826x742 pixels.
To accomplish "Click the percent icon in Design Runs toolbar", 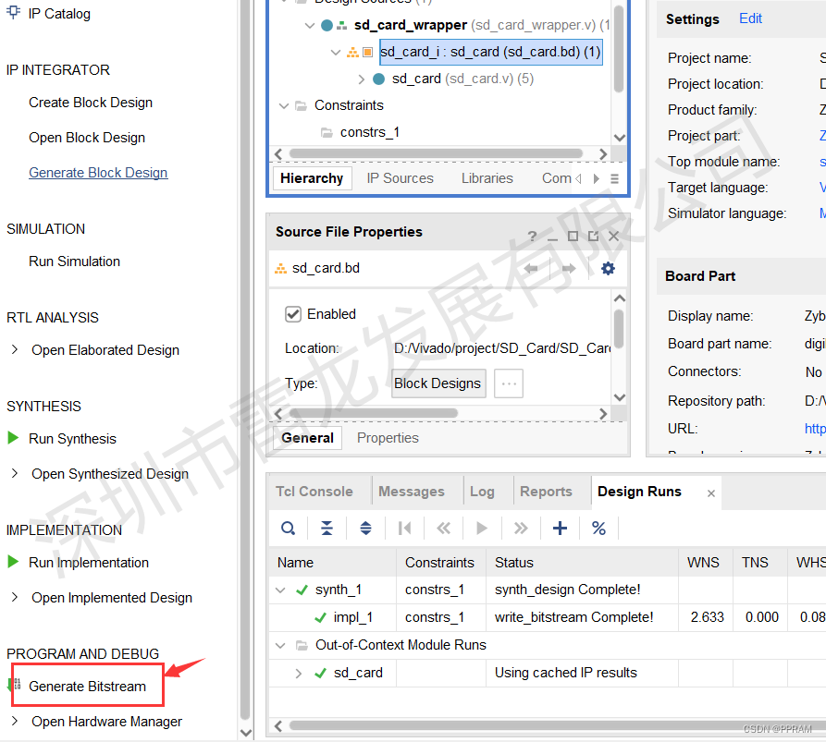I will 598,528.
